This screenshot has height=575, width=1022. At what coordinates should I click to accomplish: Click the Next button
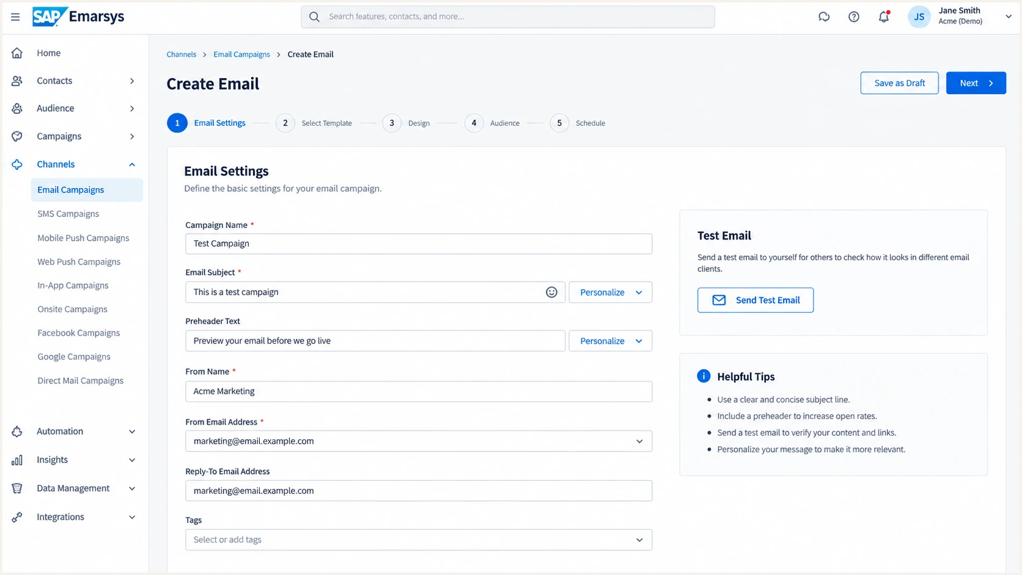976,83
